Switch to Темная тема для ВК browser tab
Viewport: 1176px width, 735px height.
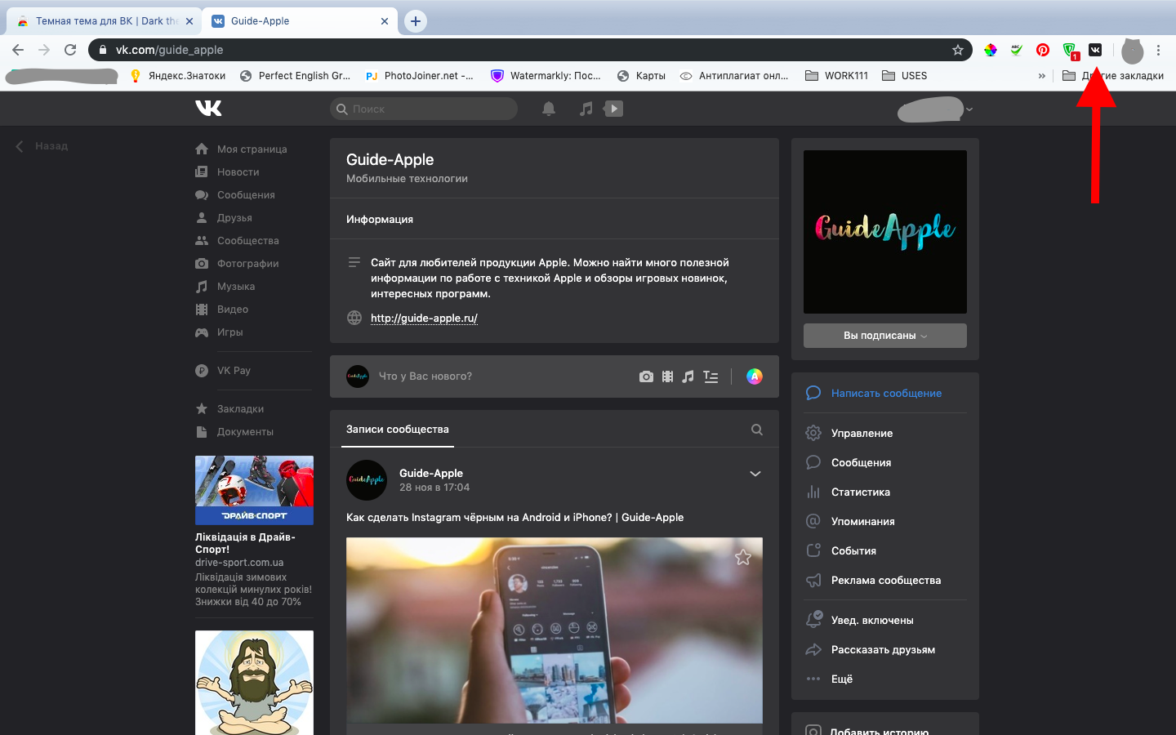point(104,21)
